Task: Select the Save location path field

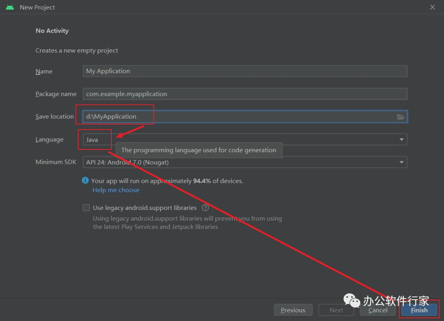Action: coord(238,117)
